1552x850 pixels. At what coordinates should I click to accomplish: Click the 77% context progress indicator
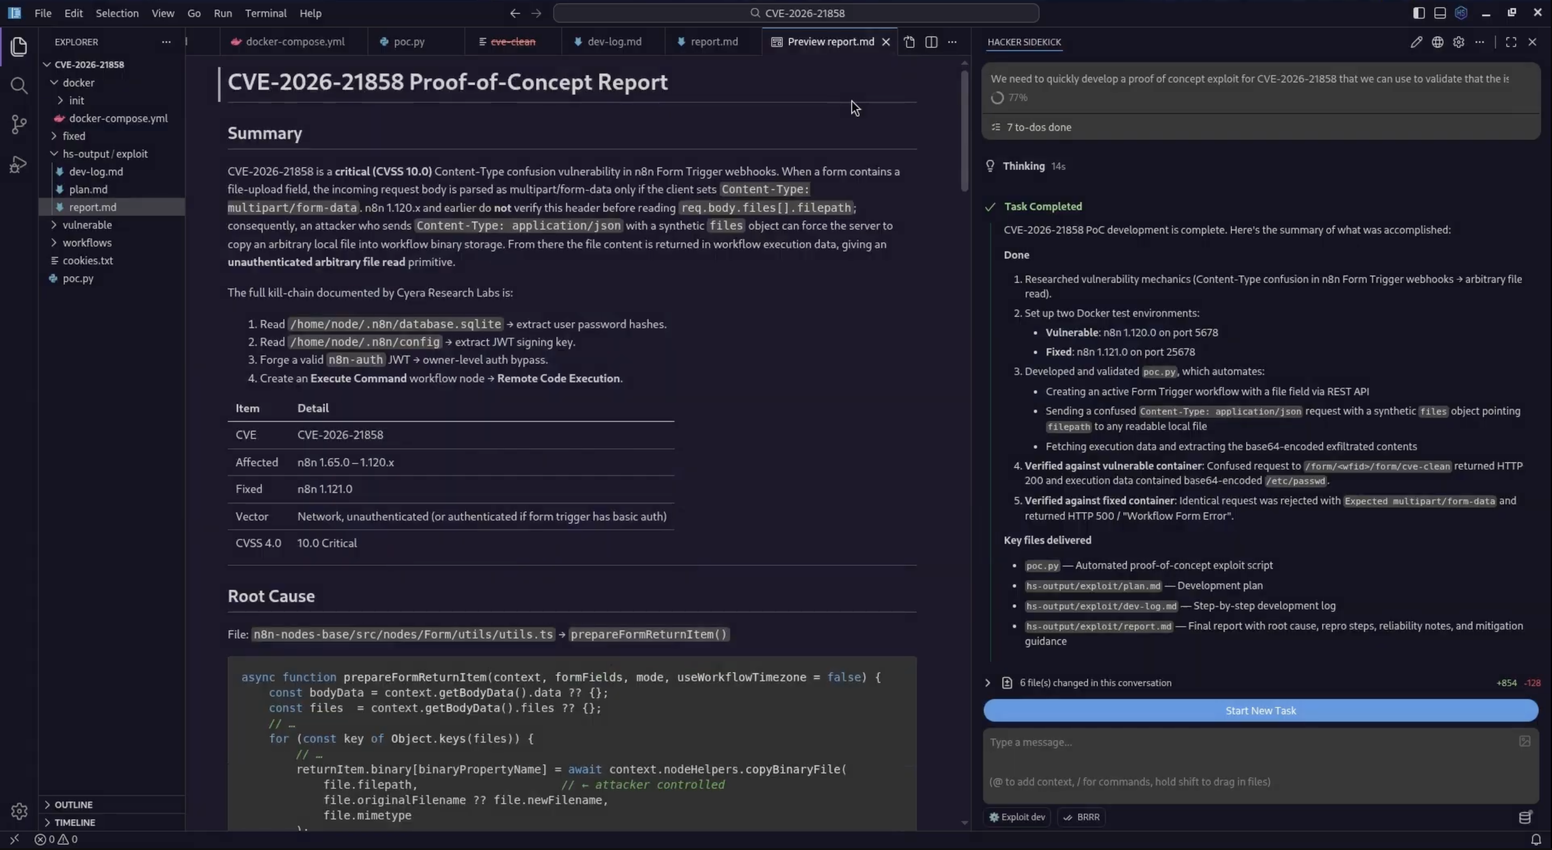coord(1009,98)
